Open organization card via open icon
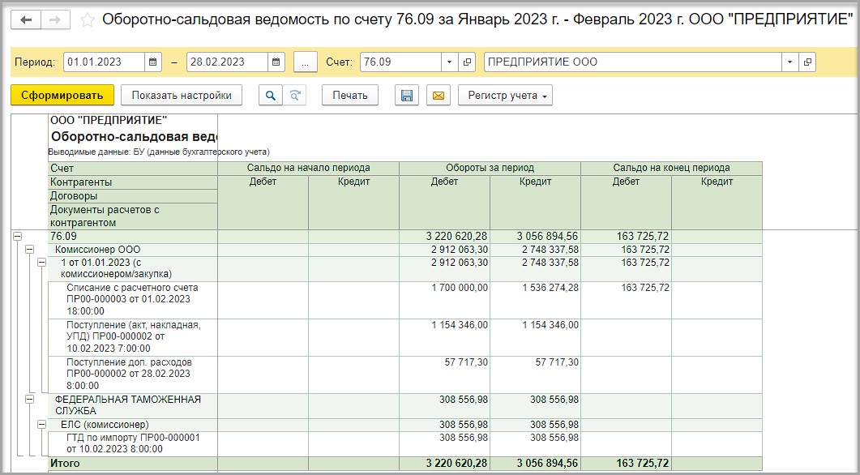This screenshot has width=860, height=475. (x=807, y=62)
